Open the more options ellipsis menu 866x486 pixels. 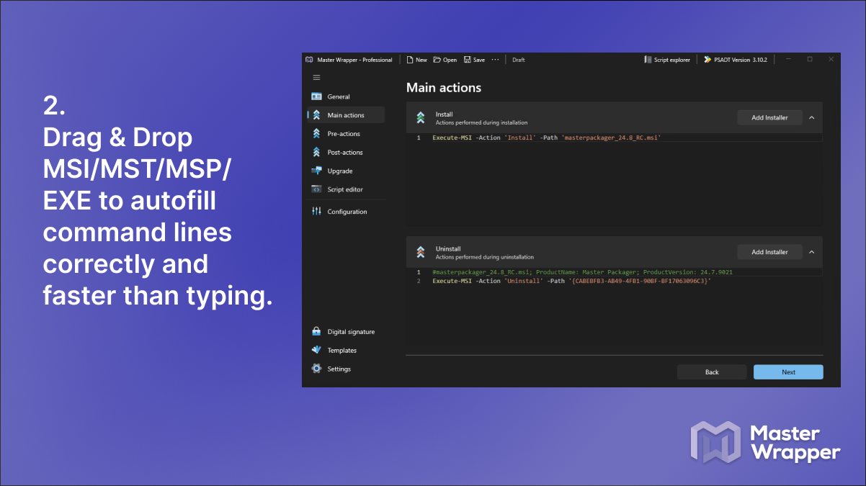click(495, 60)
